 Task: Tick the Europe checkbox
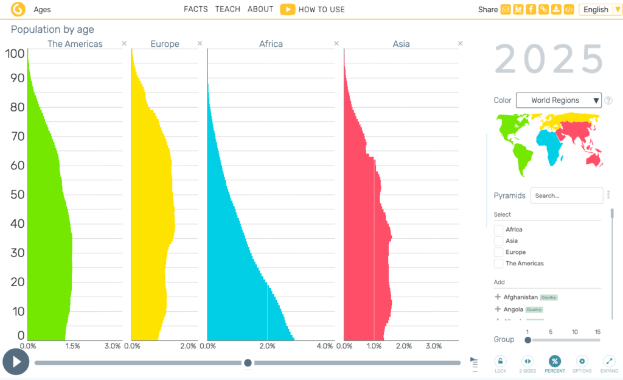(498, 252)
